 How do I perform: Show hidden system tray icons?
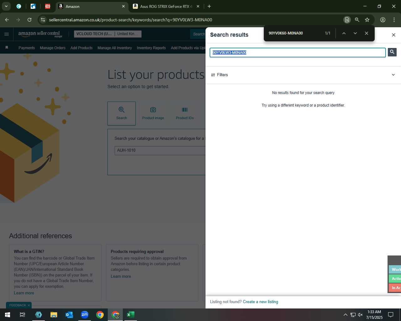(345, 315)
